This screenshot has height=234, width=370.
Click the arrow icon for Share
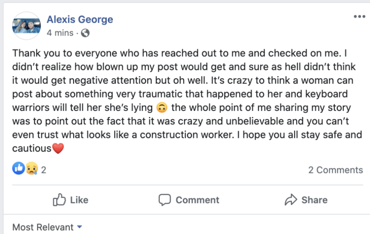coord(290,200)
